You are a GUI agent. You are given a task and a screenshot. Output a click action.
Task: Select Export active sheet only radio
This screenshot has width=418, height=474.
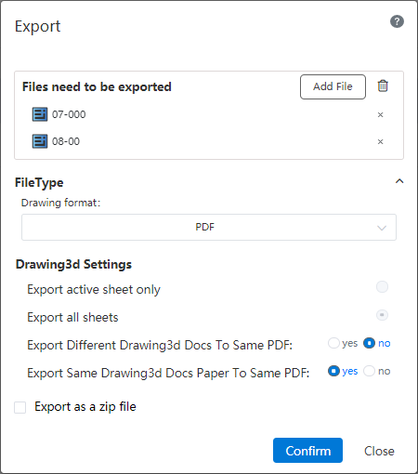tap(382, 287)
